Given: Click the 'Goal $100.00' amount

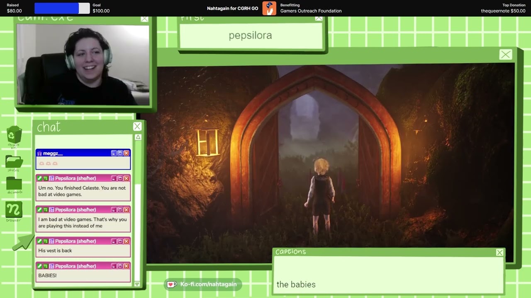Looking at the screenshot, I should (101, 8).
